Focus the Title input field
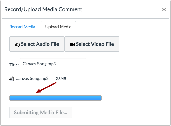This screenshot has height=126, width=171. pos(53,64)
